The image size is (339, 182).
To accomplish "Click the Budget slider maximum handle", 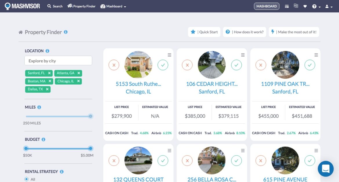I will [x=90, y=148].
